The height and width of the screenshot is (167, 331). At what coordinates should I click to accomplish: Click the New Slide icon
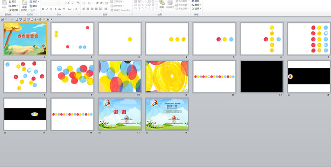click(24, 3)
